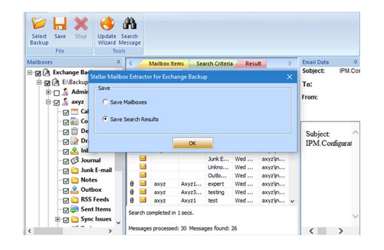Click the Axyz3... recipient cell
Image resolution: width=384 pixels, height=250 pixels.
[x=192, y=192]
